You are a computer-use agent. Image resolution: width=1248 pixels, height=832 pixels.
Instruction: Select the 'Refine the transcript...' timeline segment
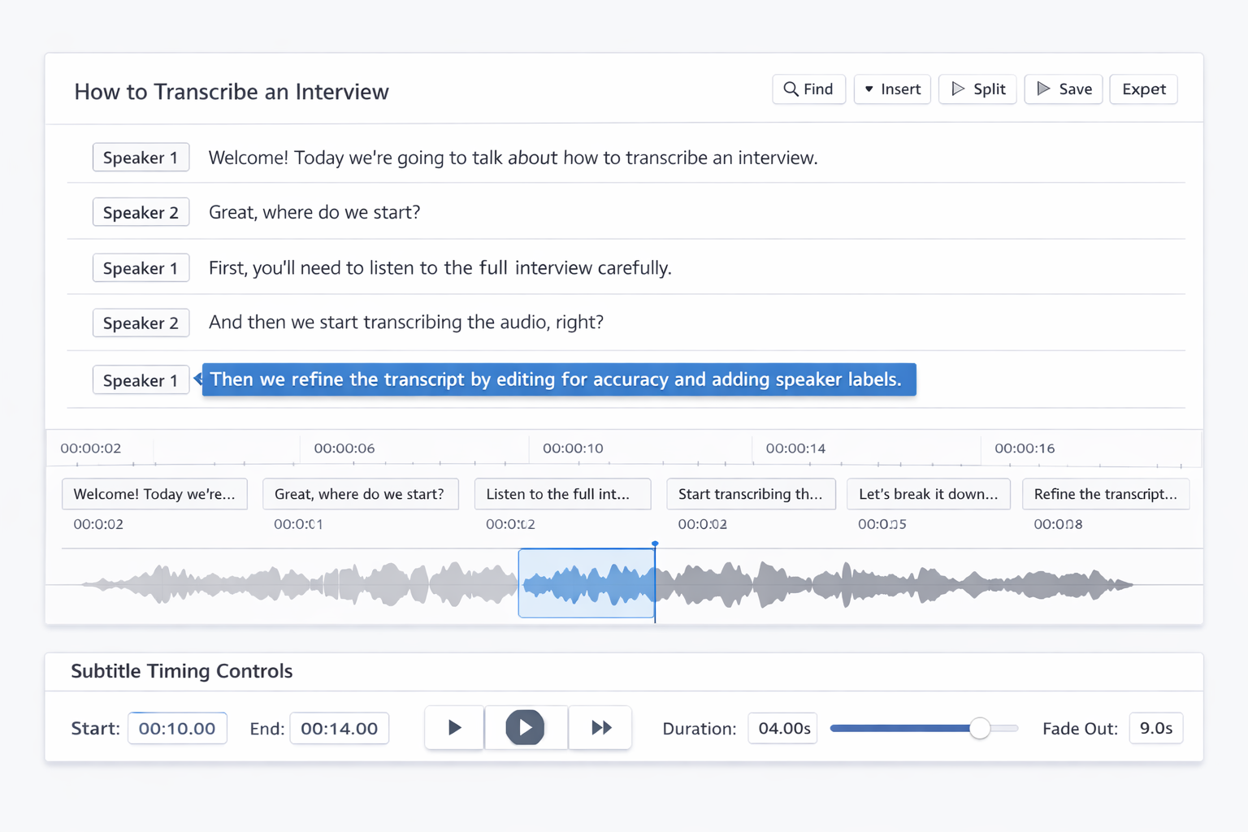(1106, 494)
